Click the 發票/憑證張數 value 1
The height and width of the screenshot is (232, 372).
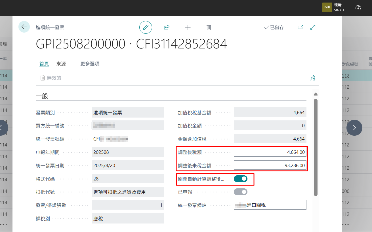128,205
